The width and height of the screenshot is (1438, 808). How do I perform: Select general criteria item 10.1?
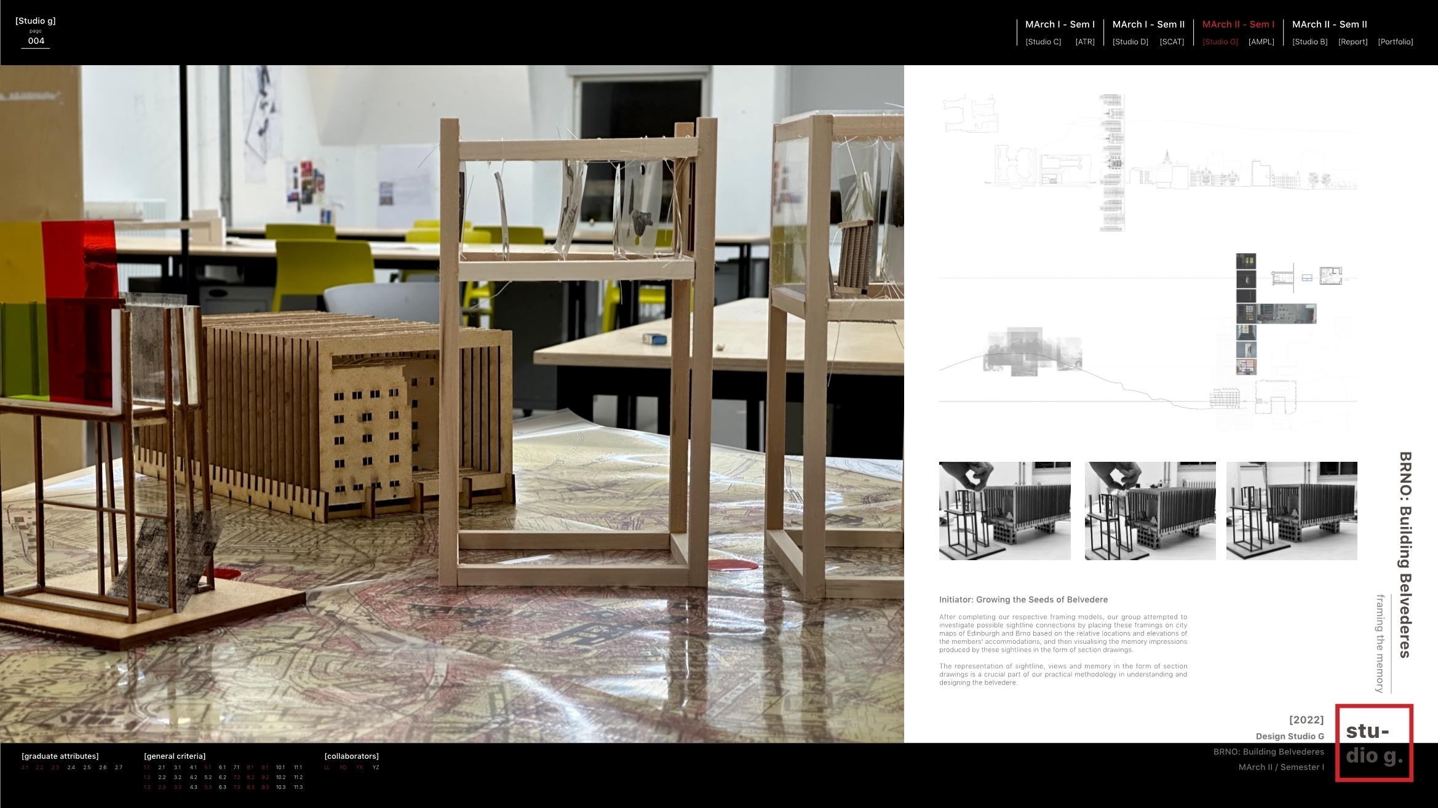[280, 767]
